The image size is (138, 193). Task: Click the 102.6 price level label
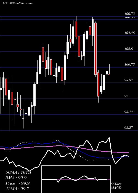(x=129, y=49)
